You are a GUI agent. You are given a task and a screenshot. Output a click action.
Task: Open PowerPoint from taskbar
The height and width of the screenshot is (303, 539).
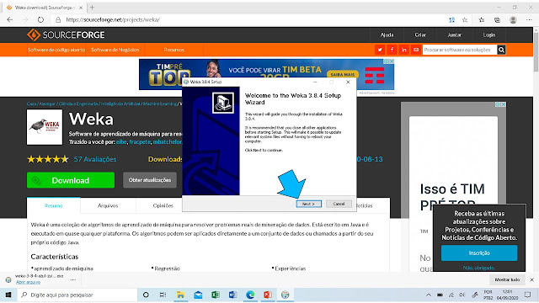(x=268, y=295)
